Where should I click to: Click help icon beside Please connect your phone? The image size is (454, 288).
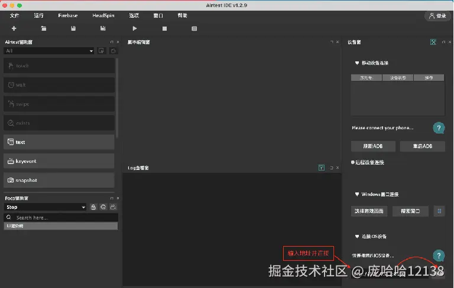tap(439, 128)
